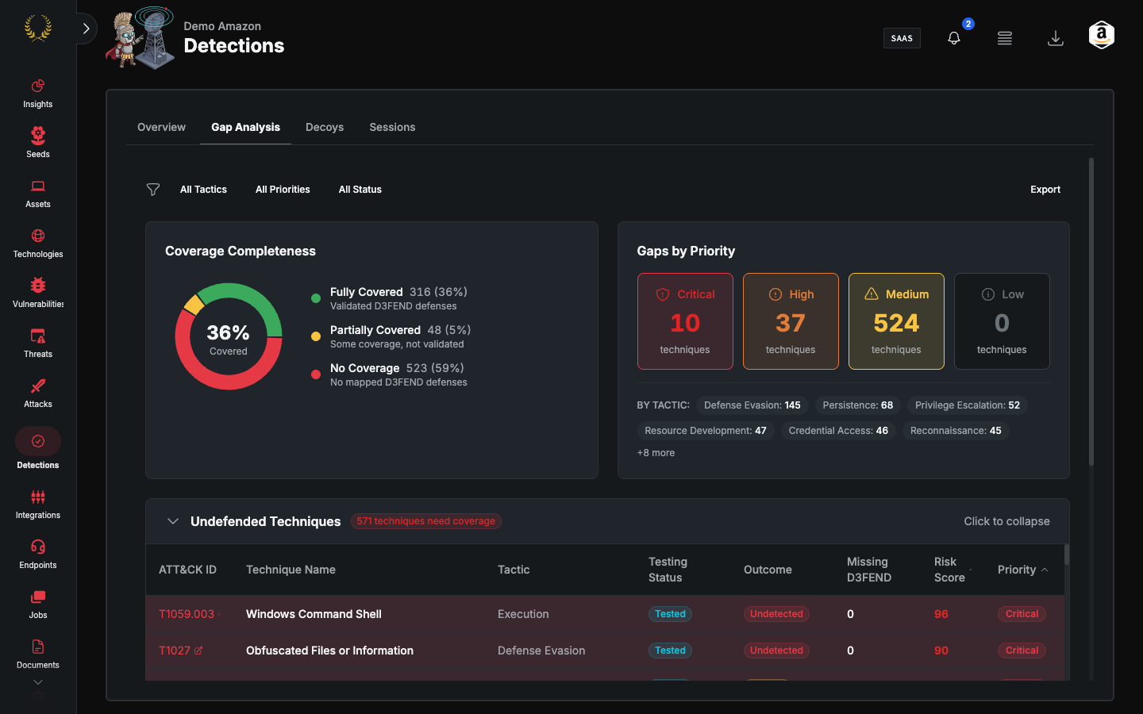1143x714 pixels.
Task: Open the All Tactics filter
Action: (203, 190)
